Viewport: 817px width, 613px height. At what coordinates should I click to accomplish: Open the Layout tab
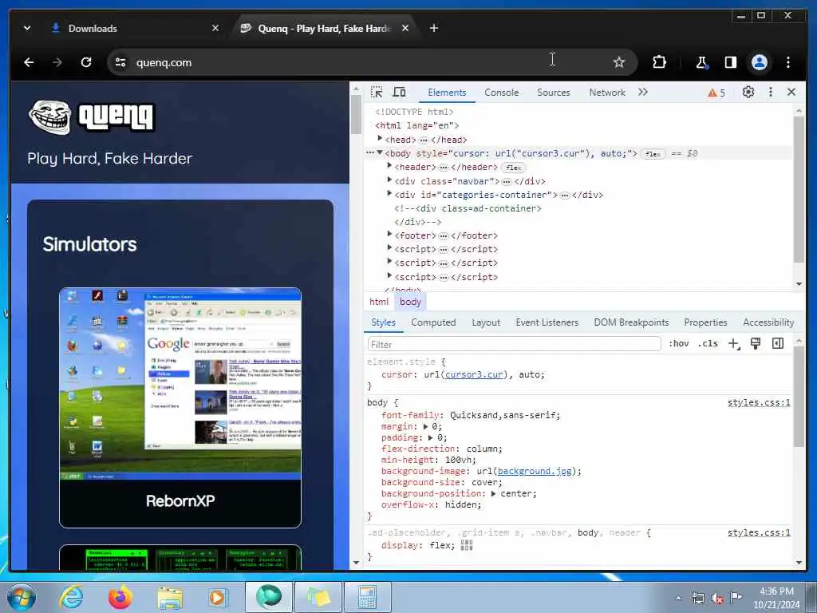coord(486,322)
